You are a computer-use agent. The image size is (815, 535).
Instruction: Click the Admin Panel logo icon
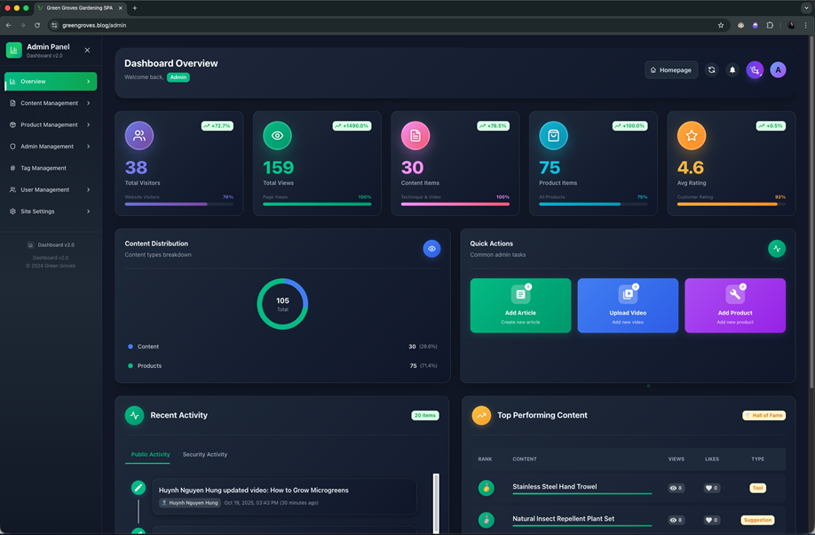pos(13,50)
